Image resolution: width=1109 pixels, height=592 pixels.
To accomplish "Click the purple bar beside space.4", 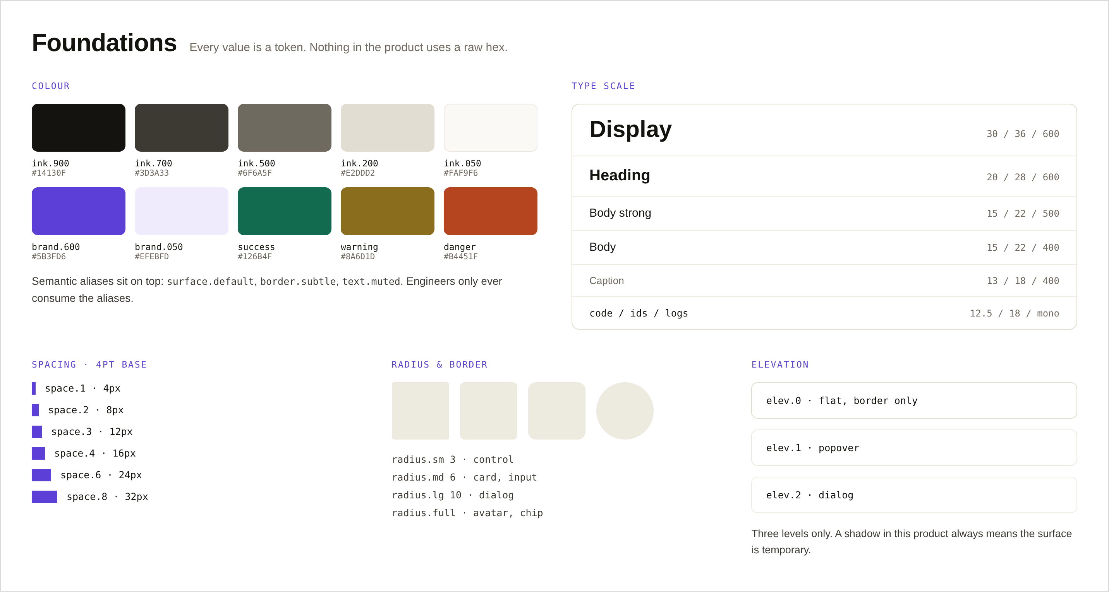I will click(38, 453).
